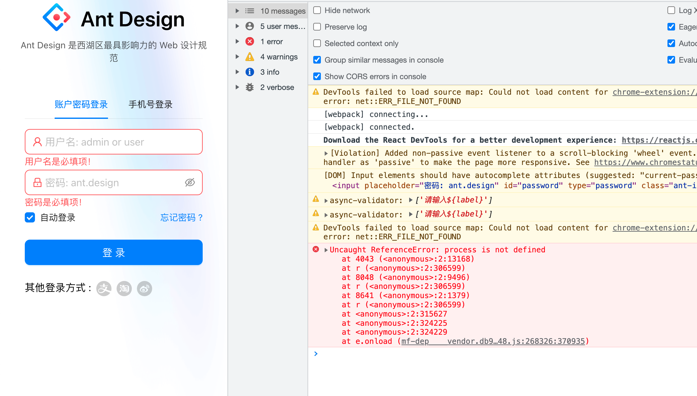The width and height of the screenshot is (697, 396).
Task: Expand the 10 messages group
Action: coord(237,11)
